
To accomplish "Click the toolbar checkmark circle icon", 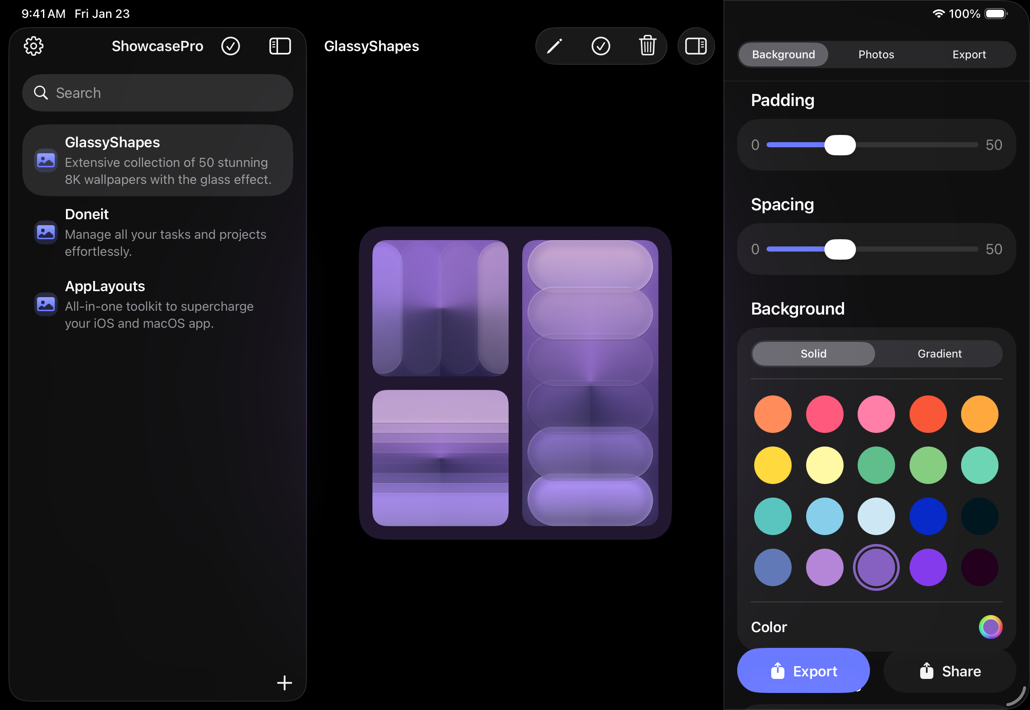I will point(601,46).
